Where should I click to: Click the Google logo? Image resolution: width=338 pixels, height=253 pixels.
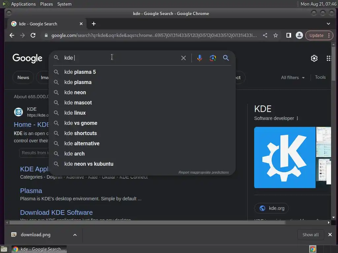(27, 58)
